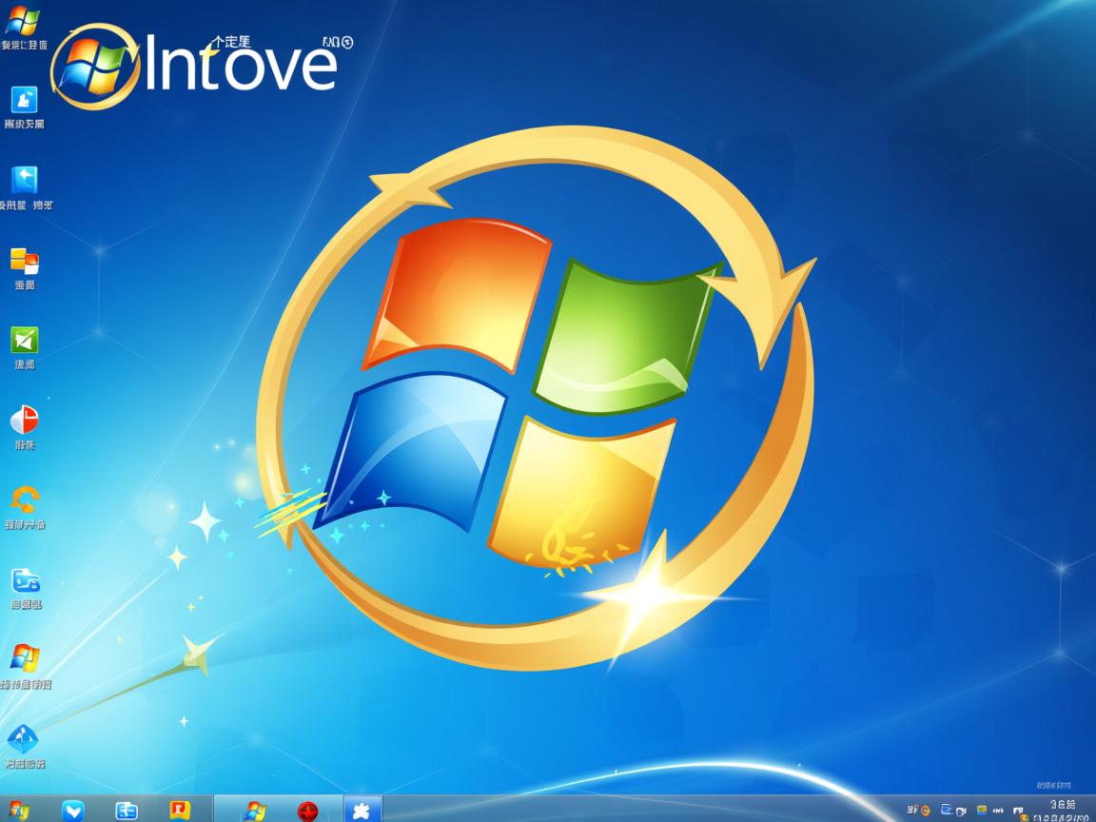Open the blue folder desktop icon
Screen dimensions: 1096x822
[25, 579]
